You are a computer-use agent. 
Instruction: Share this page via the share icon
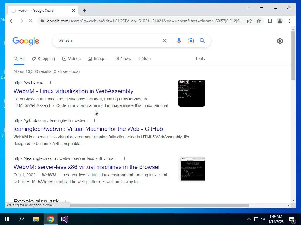click(249, 21)
